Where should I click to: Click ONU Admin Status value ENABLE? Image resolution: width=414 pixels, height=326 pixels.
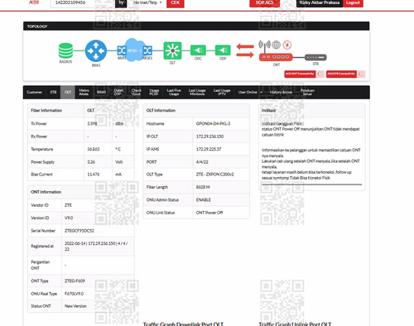click(204, 199)
